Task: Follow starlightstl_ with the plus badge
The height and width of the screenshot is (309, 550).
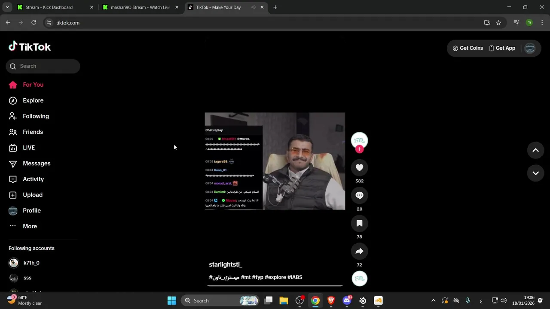Action: (360, 149)
